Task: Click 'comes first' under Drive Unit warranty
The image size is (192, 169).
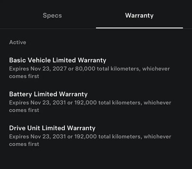Action: click(x=24, y=144)
